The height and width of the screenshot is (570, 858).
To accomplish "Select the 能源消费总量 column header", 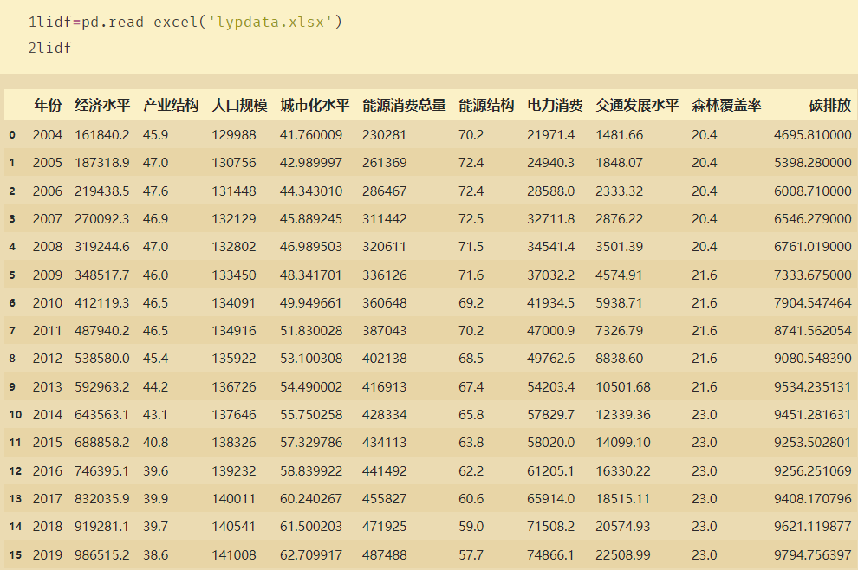I will click(404, 105).
